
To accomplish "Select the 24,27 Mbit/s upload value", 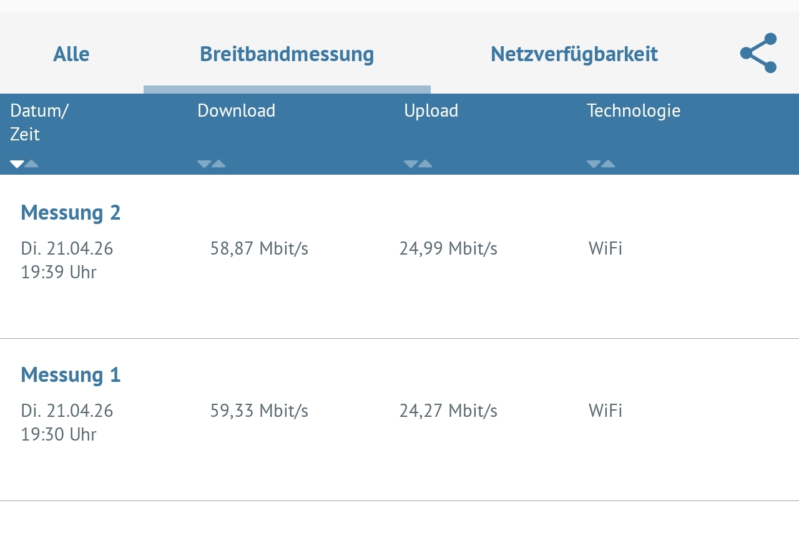I will point(448,411).
